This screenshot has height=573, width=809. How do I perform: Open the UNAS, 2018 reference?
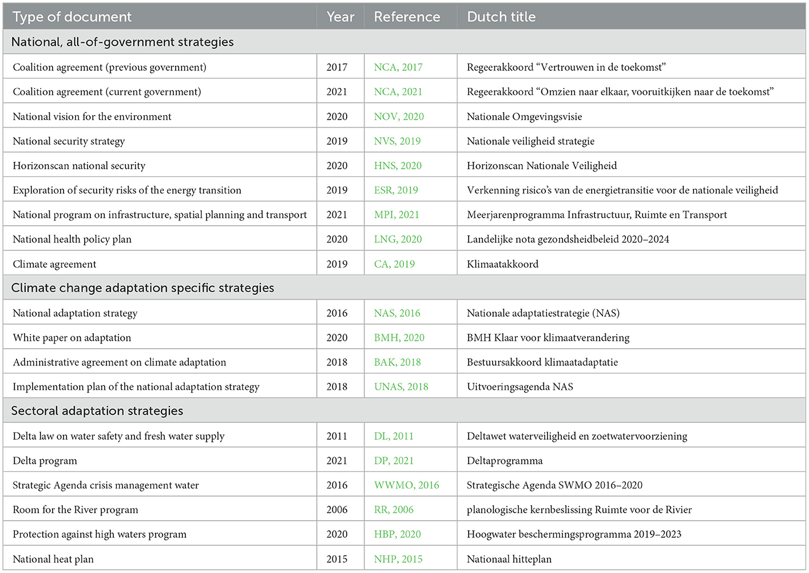click(x=401, y=387)
